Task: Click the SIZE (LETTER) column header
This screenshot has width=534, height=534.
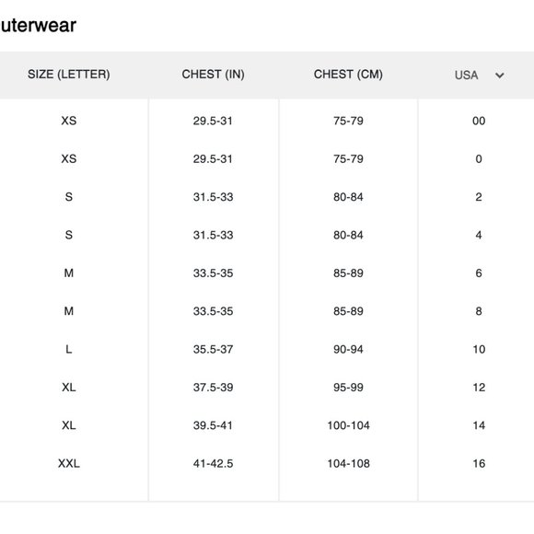Action: 69,75
